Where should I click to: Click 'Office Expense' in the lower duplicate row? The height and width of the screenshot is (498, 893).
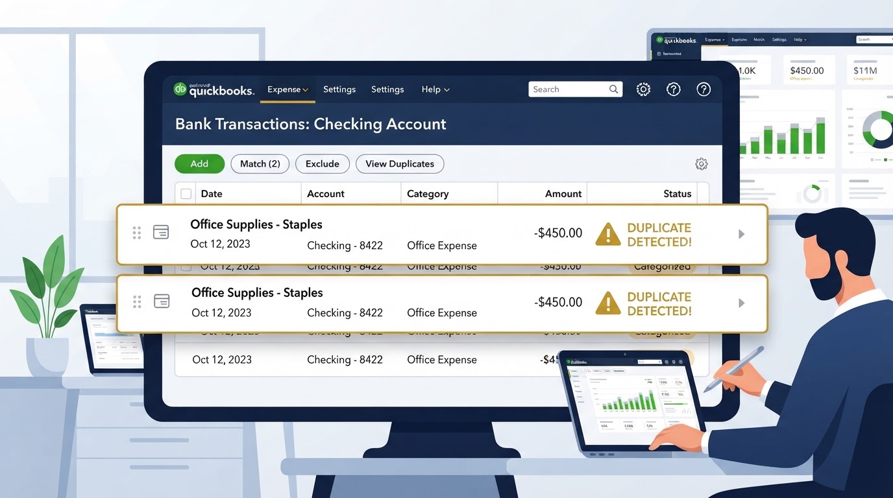442,313
